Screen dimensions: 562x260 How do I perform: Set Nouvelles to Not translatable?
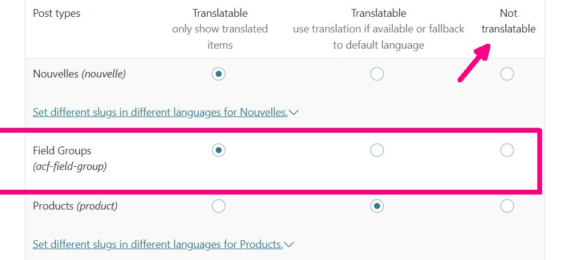[507, 74]
